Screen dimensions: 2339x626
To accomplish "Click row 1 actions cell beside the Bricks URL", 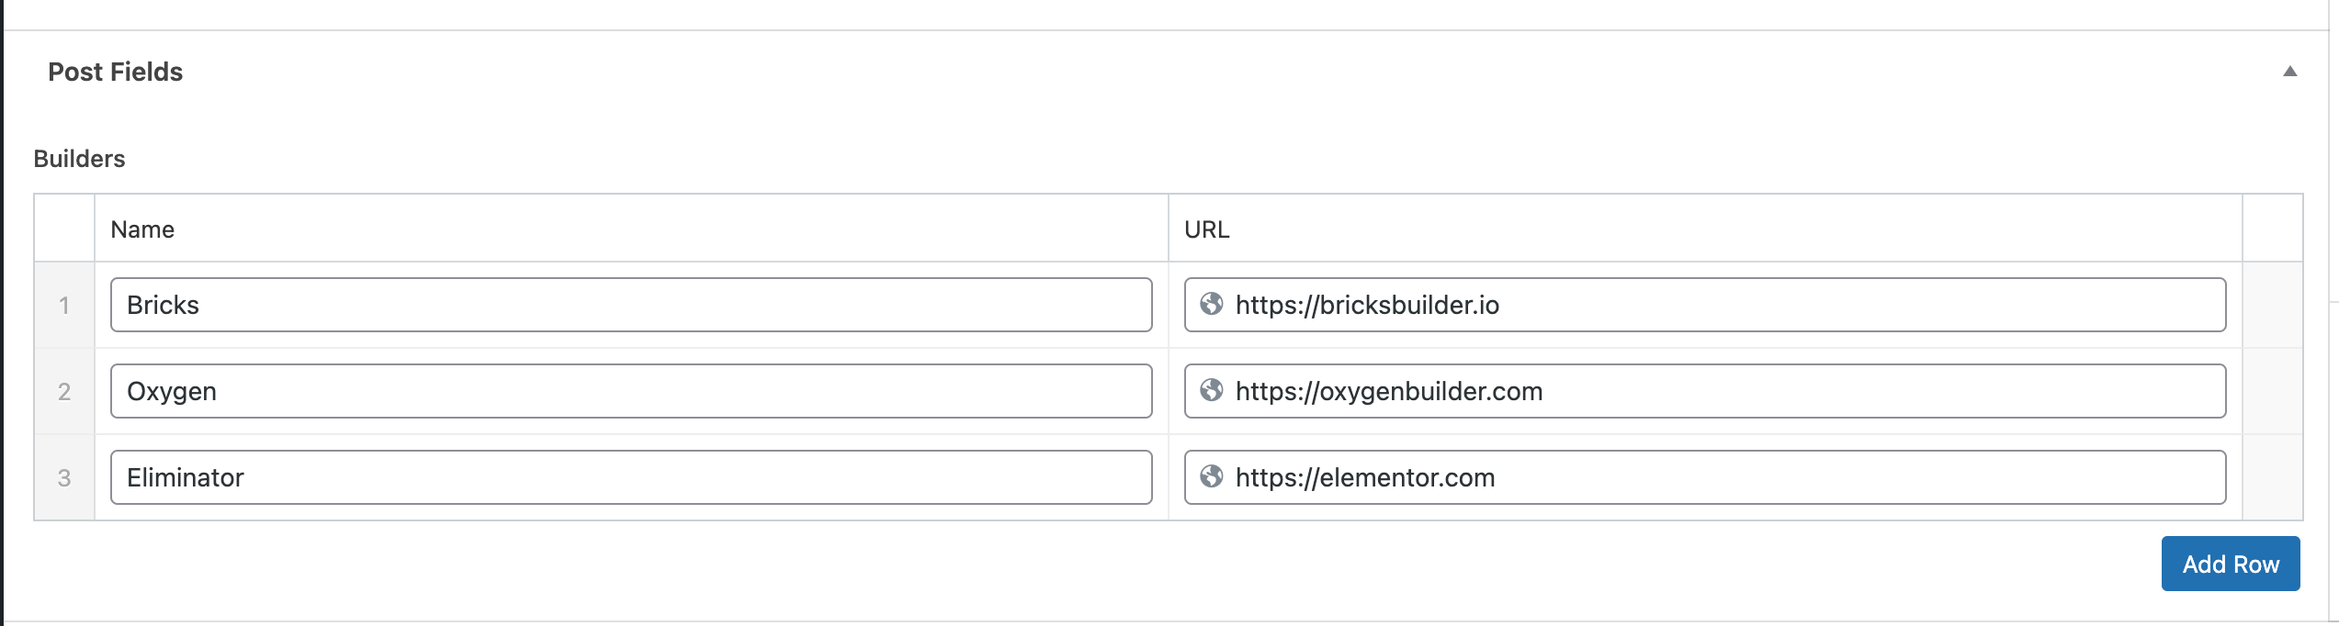I will (2273, 305).
